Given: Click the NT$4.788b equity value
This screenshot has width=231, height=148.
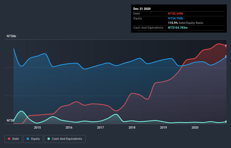Looking at the screenshot, I should tap(176, 18).
